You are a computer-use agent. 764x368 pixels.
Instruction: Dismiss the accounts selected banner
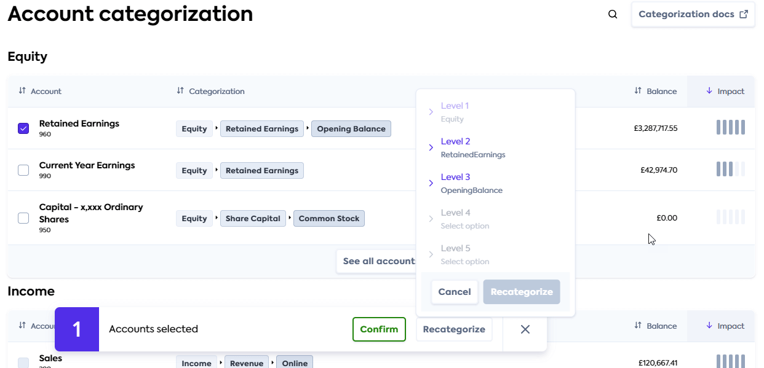pos(525,329)
